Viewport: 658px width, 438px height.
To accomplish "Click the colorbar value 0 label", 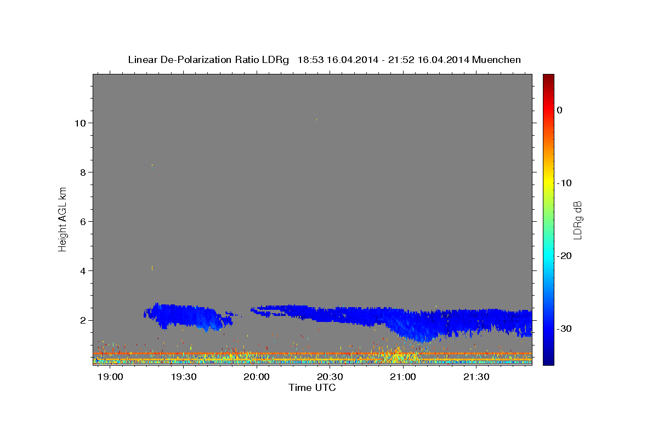I will [560, 110].
